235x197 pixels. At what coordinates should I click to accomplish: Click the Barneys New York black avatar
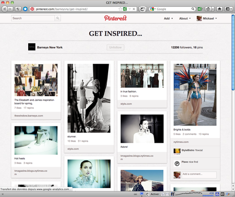[x=32, y=47]
